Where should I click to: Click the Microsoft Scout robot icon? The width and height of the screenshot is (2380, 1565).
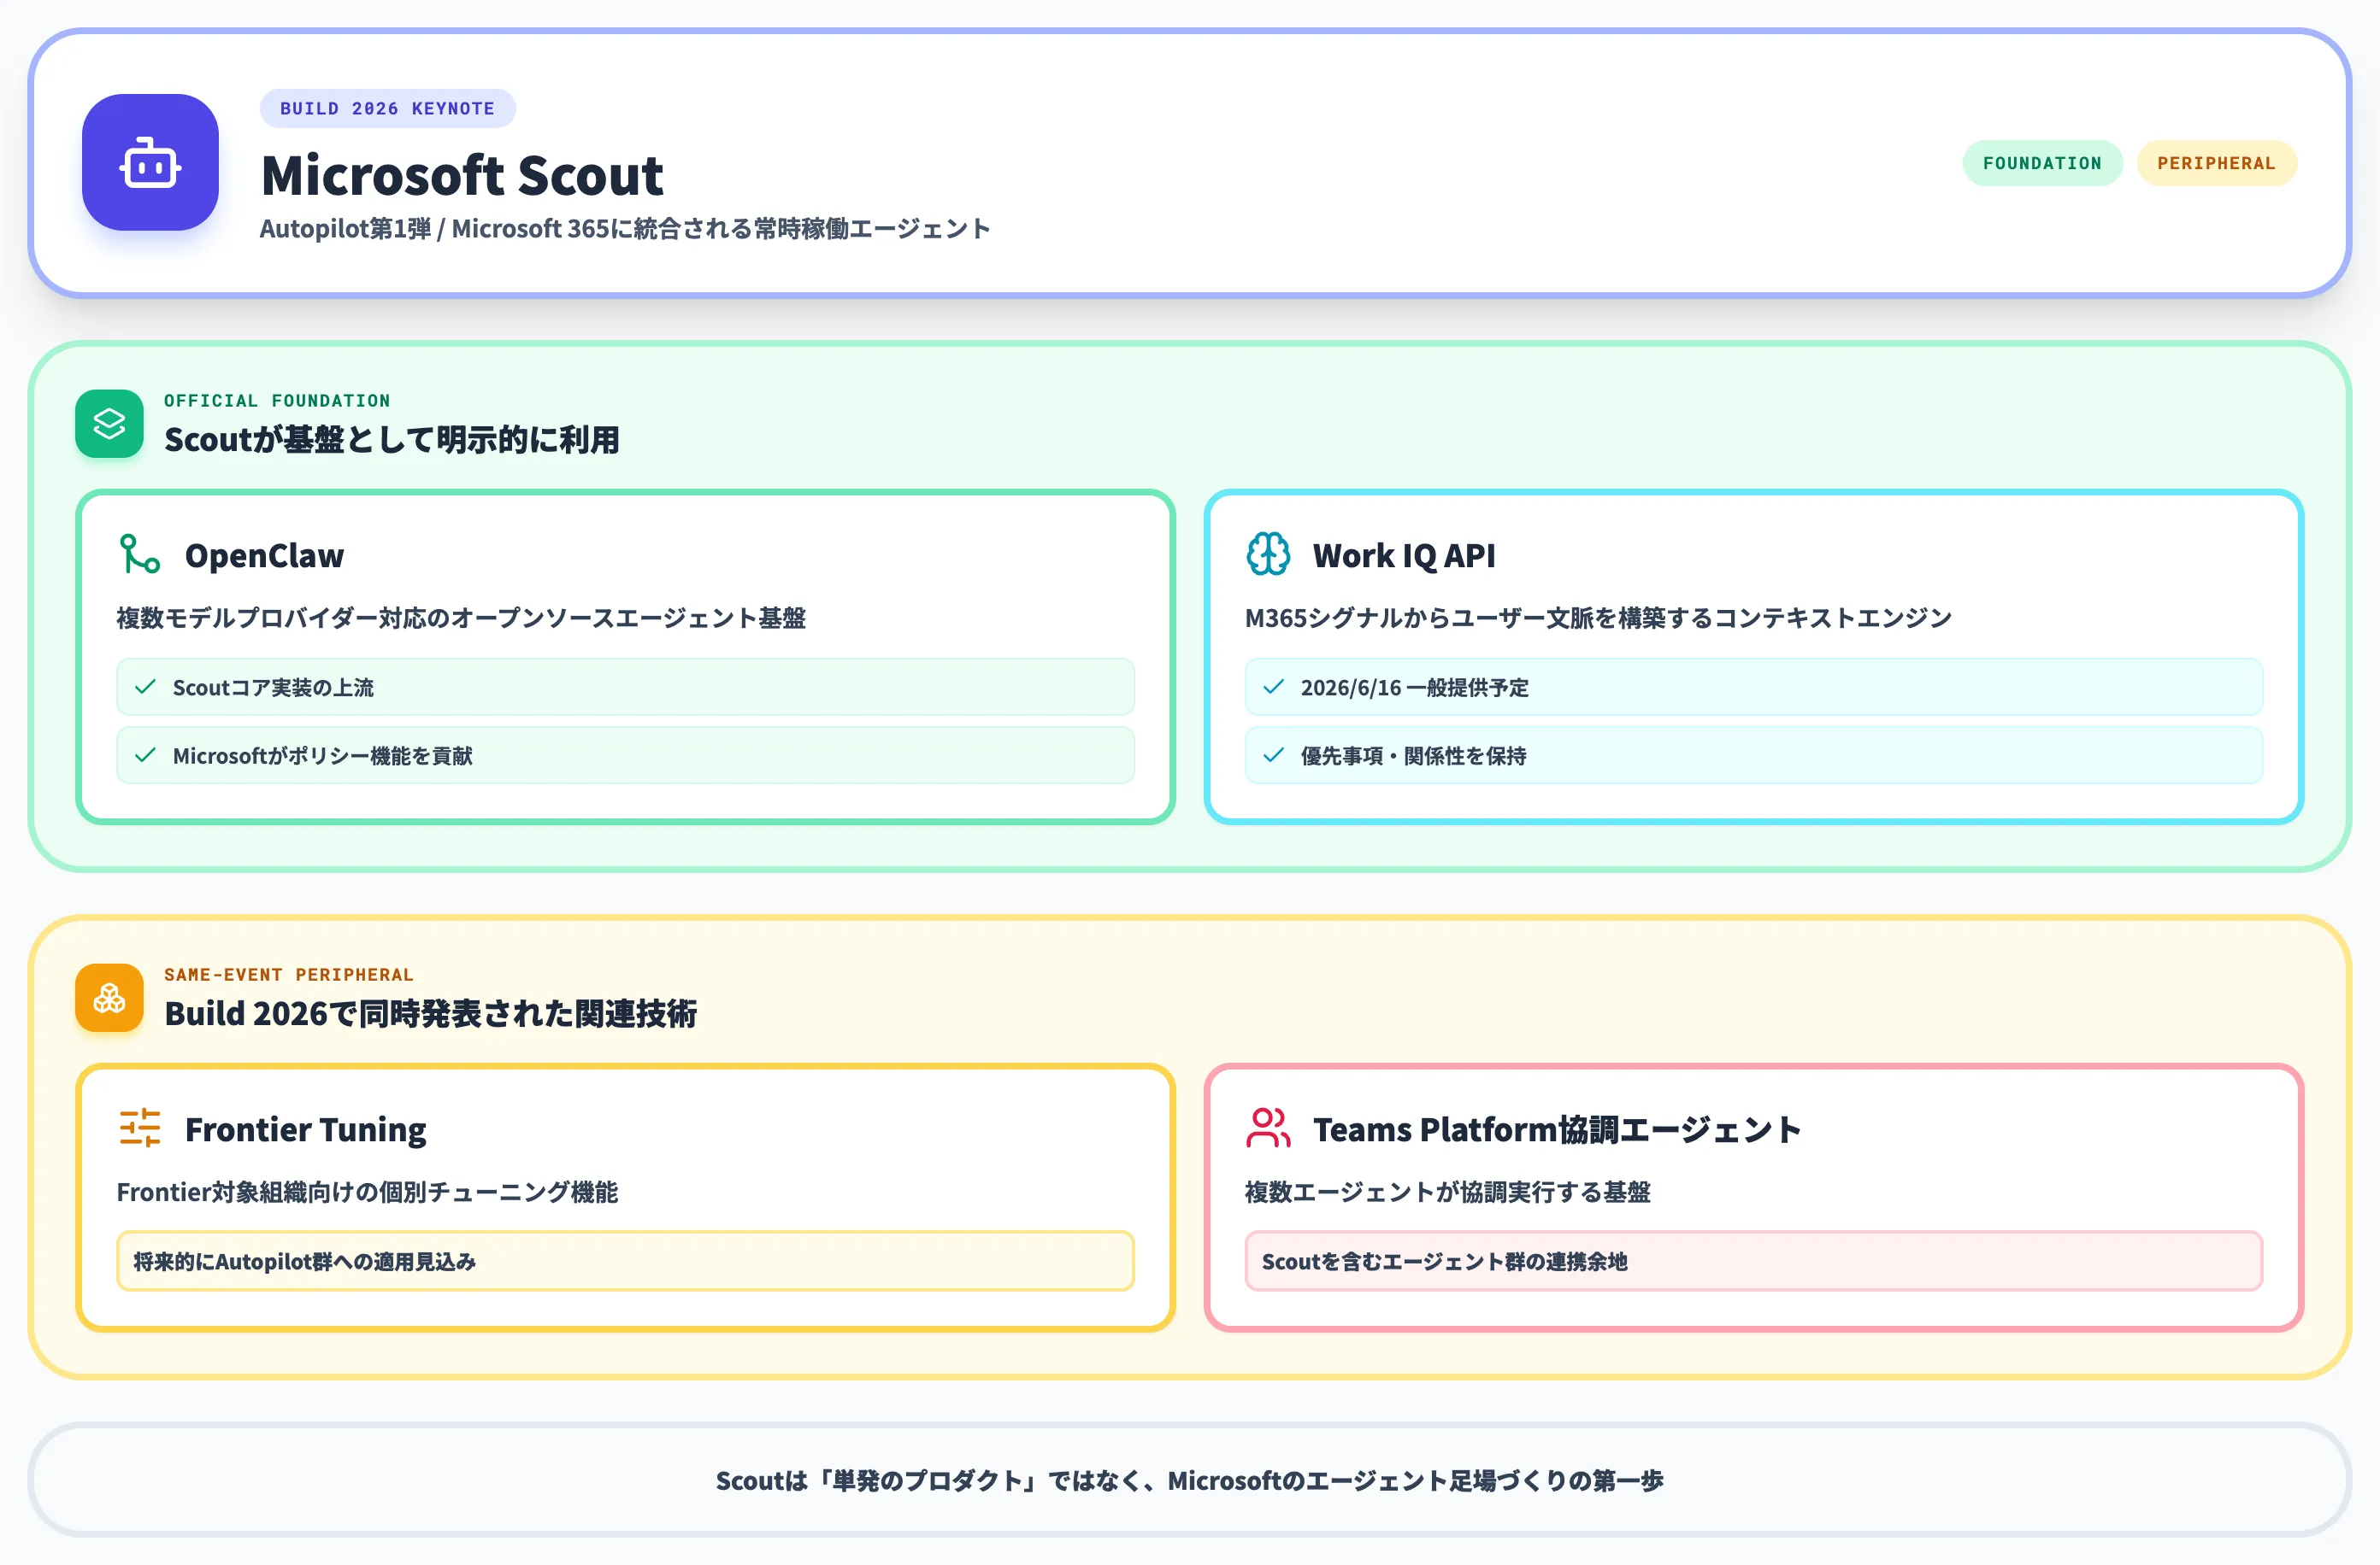tap(150, 163)
